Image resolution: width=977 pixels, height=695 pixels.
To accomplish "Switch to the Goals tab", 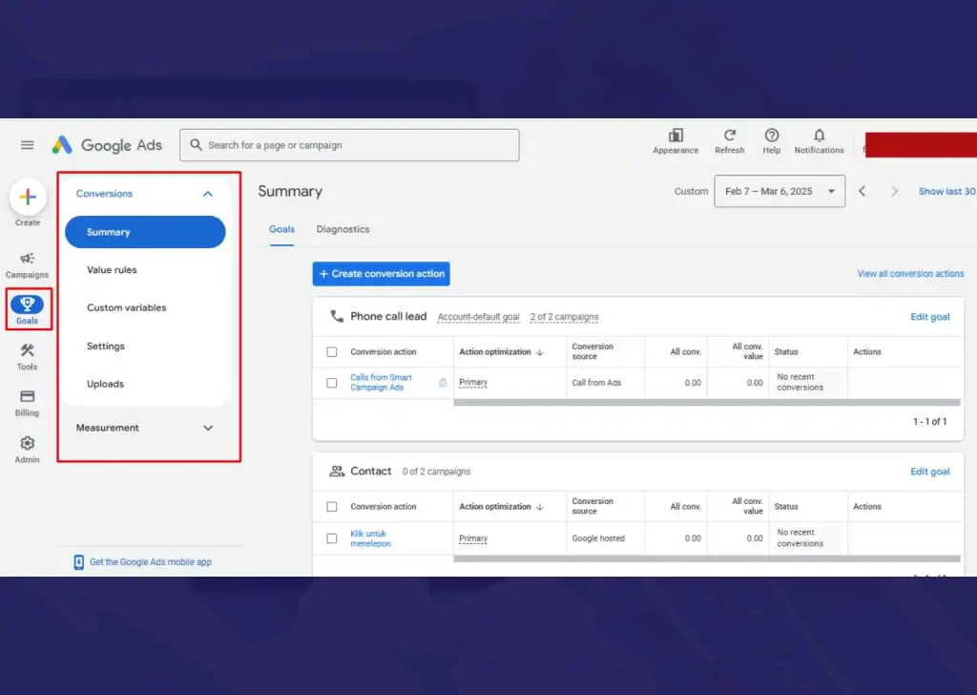I will [x=281, y=229].
